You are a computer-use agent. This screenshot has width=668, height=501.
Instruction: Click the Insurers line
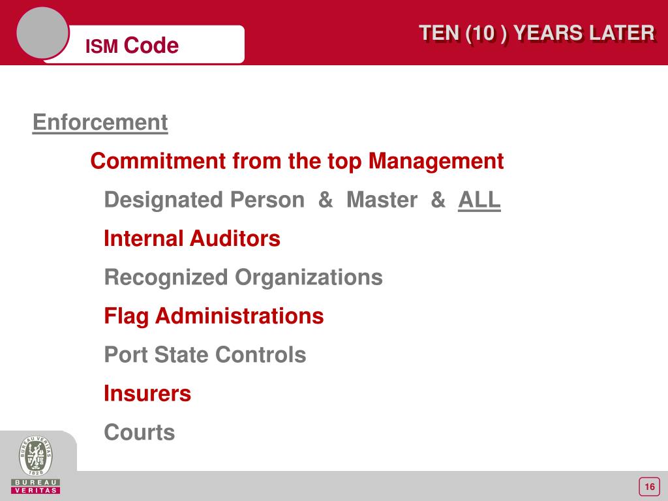147,393
